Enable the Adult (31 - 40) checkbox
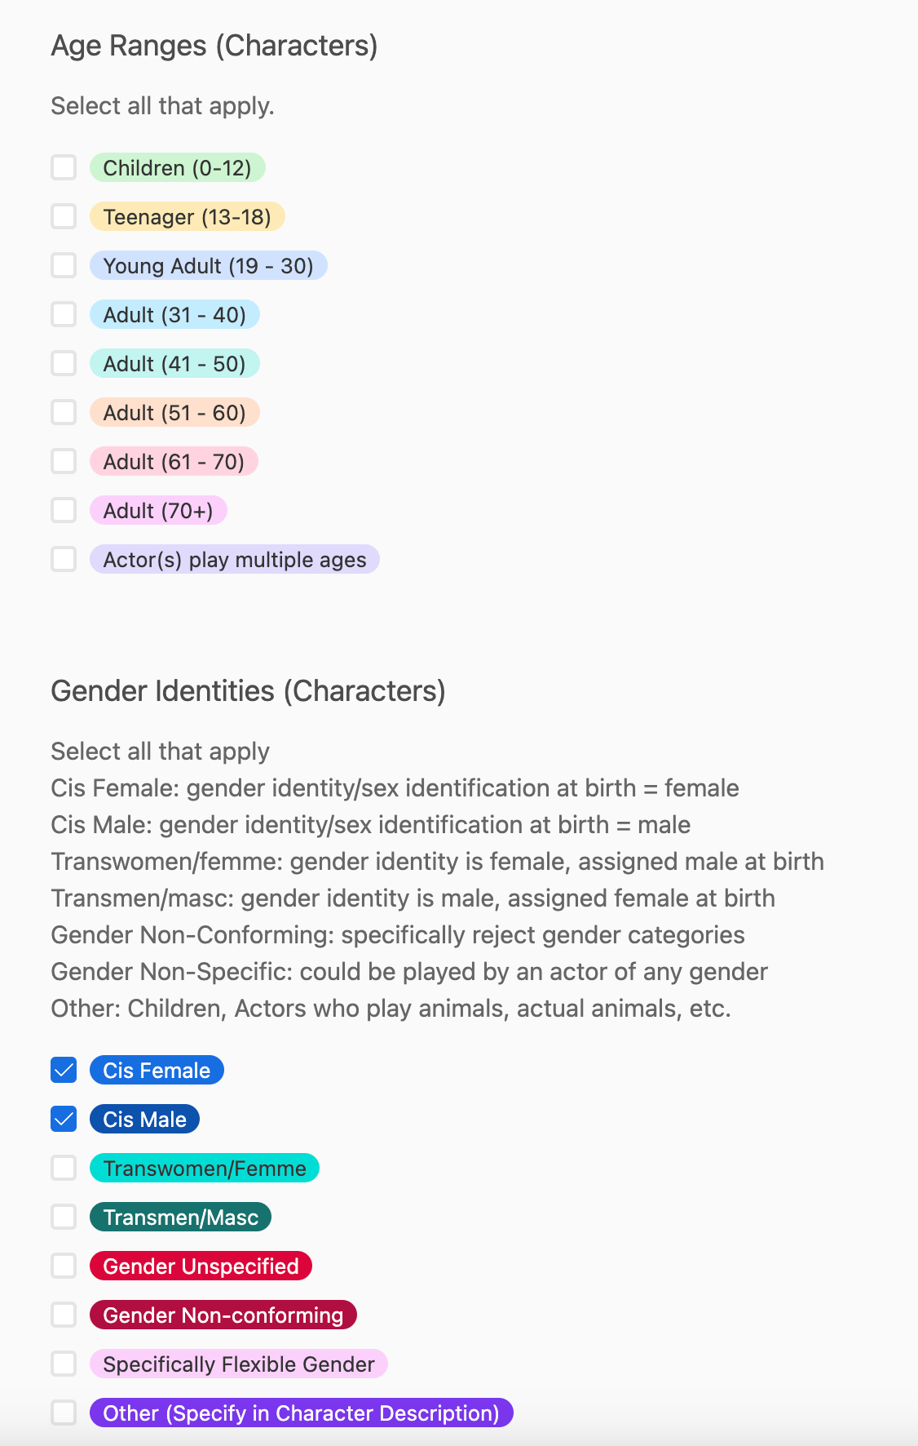918x1446 pixels. pyautogui.click(x=64, y=314)
